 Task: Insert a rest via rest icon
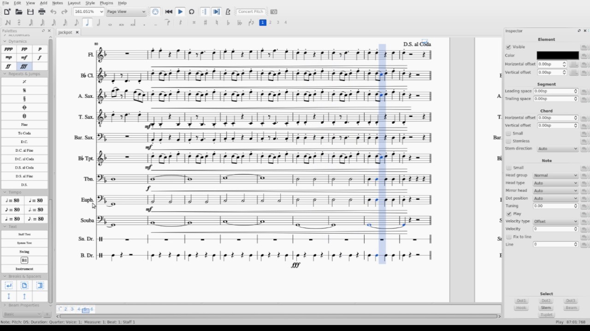coord(180,22)
